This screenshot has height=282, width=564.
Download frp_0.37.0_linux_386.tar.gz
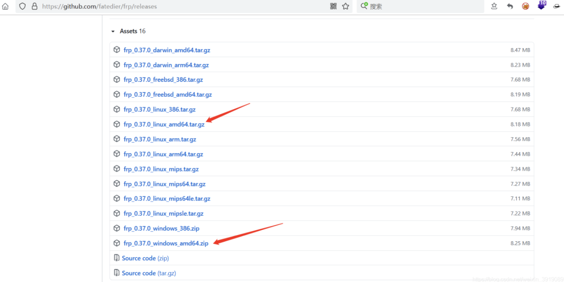point(160,109)
